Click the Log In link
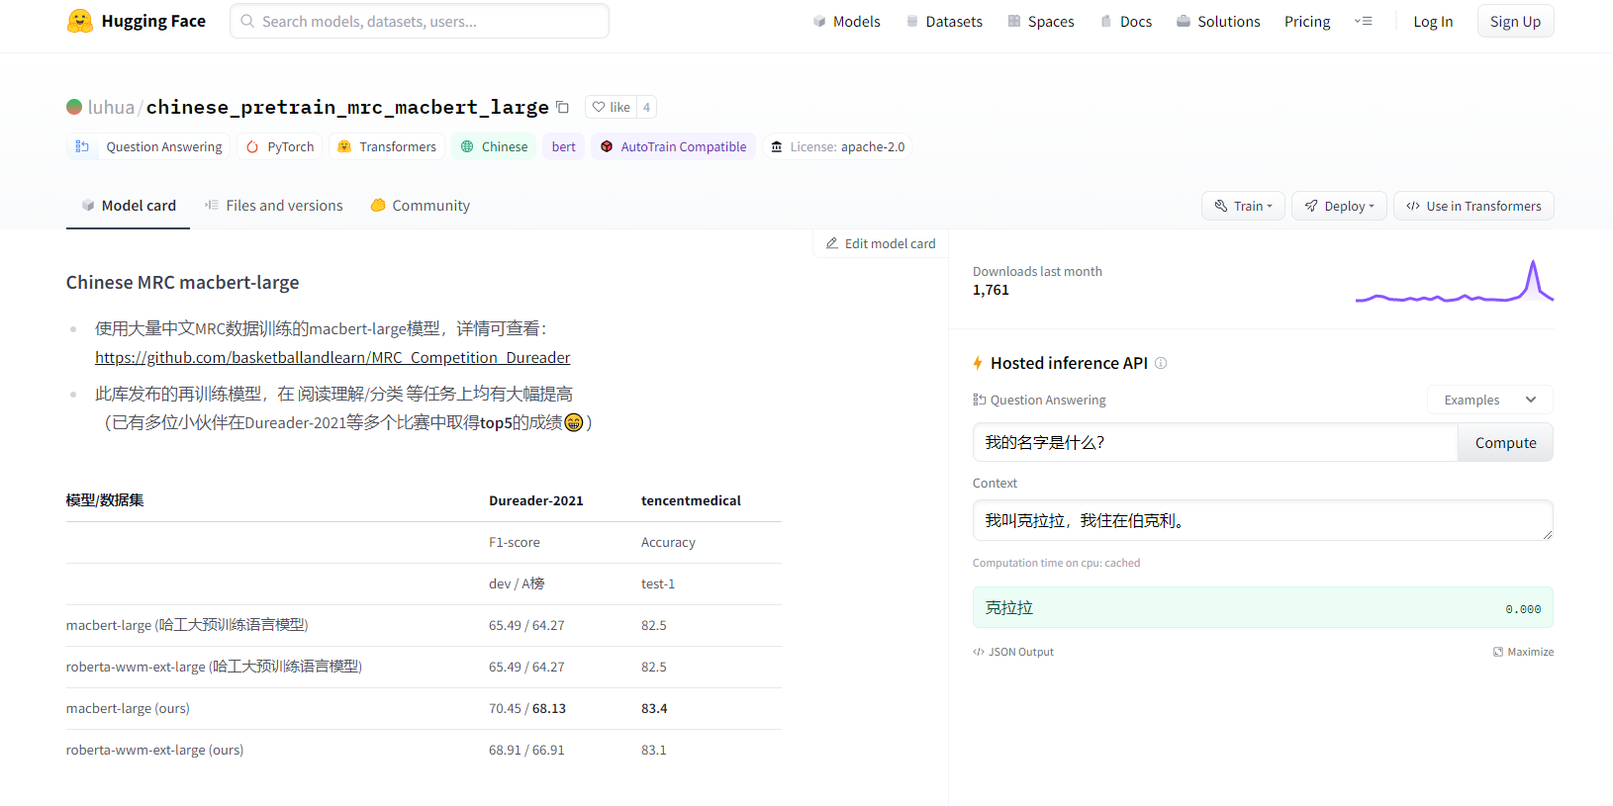1613x806 pixels. click(x=1433, y=21)
